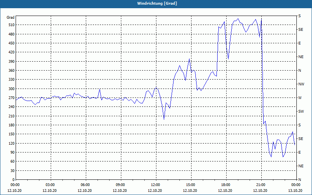
Task: Select the 90 y-axis label
Action: (12, 152)
